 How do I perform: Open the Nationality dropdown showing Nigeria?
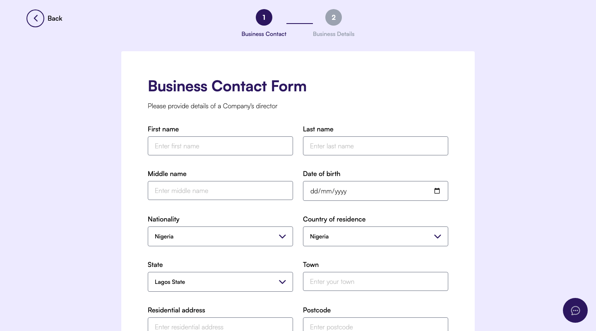click(x=220, y=236)
